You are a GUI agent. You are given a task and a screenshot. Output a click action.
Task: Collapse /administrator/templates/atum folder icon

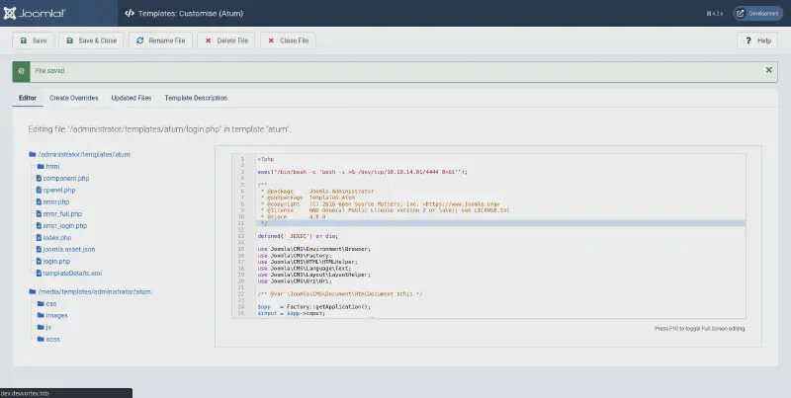pyautogui.click(x=33, y=154)
